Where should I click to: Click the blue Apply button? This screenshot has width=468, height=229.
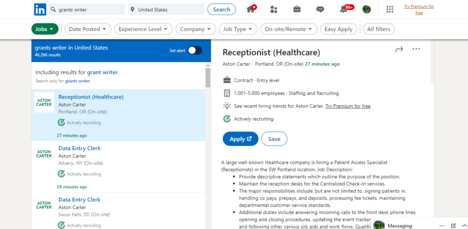point(240,139)
